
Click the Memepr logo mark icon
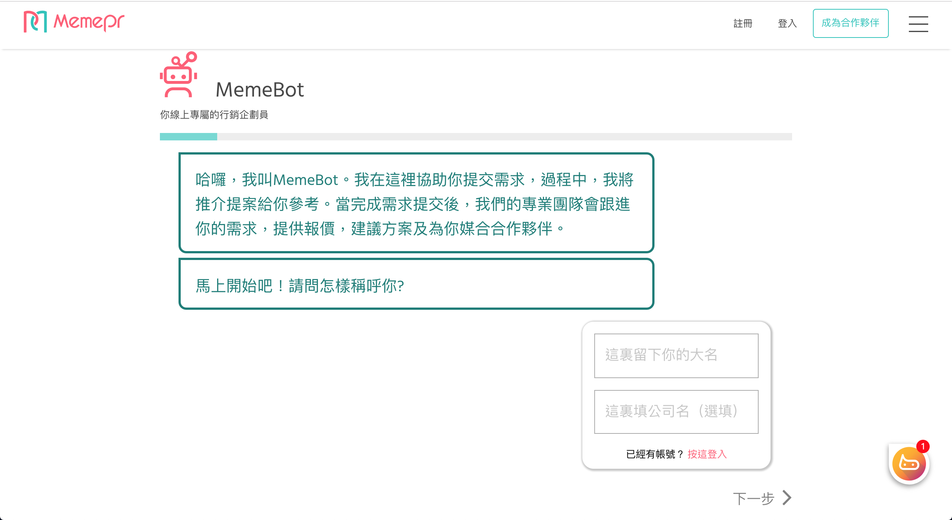click(x=35, y=22)
